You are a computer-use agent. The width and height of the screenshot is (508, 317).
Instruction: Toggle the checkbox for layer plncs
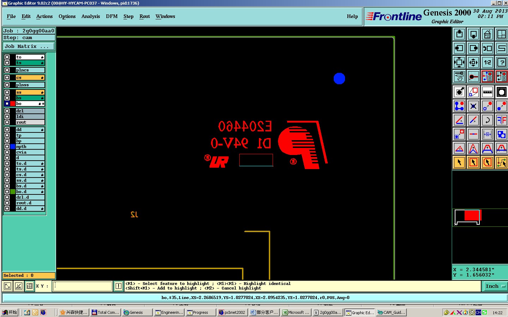7,70
